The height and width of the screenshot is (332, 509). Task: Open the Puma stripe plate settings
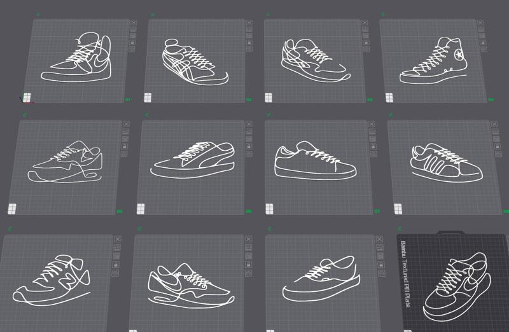(249, 154)
